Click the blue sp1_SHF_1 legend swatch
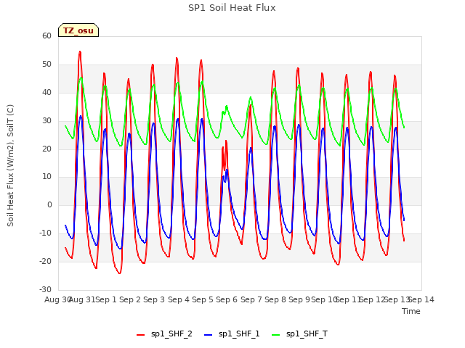465x348 pixels. (209, 335)
